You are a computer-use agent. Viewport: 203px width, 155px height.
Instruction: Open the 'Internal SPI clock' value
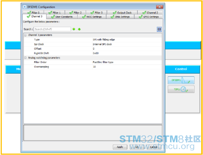click(x=102, y=44)
